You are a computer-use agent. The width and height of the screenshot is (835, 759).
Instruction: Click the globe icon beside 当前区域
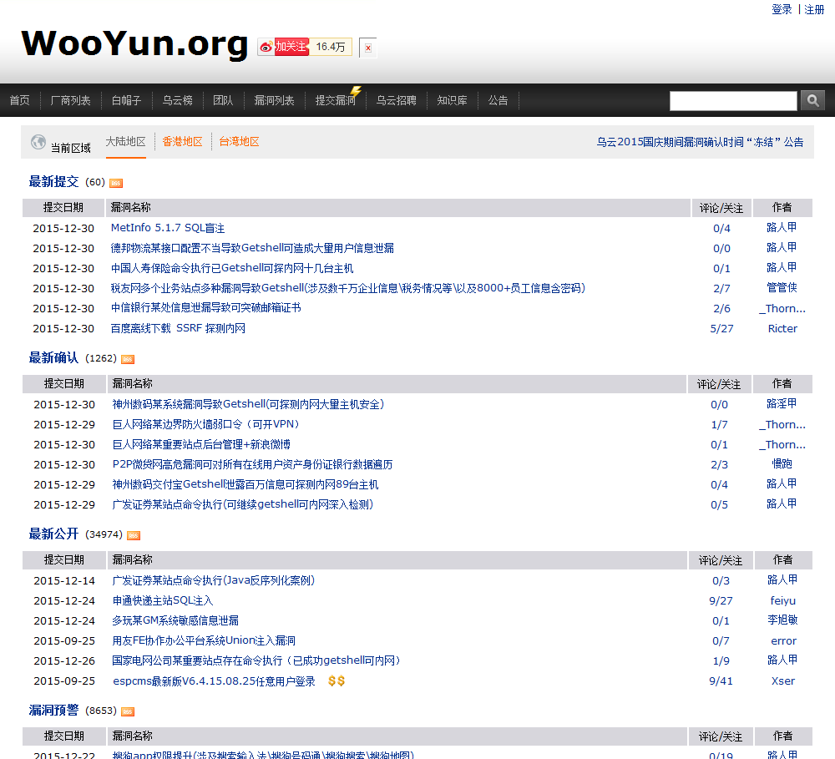coord(38,142)
